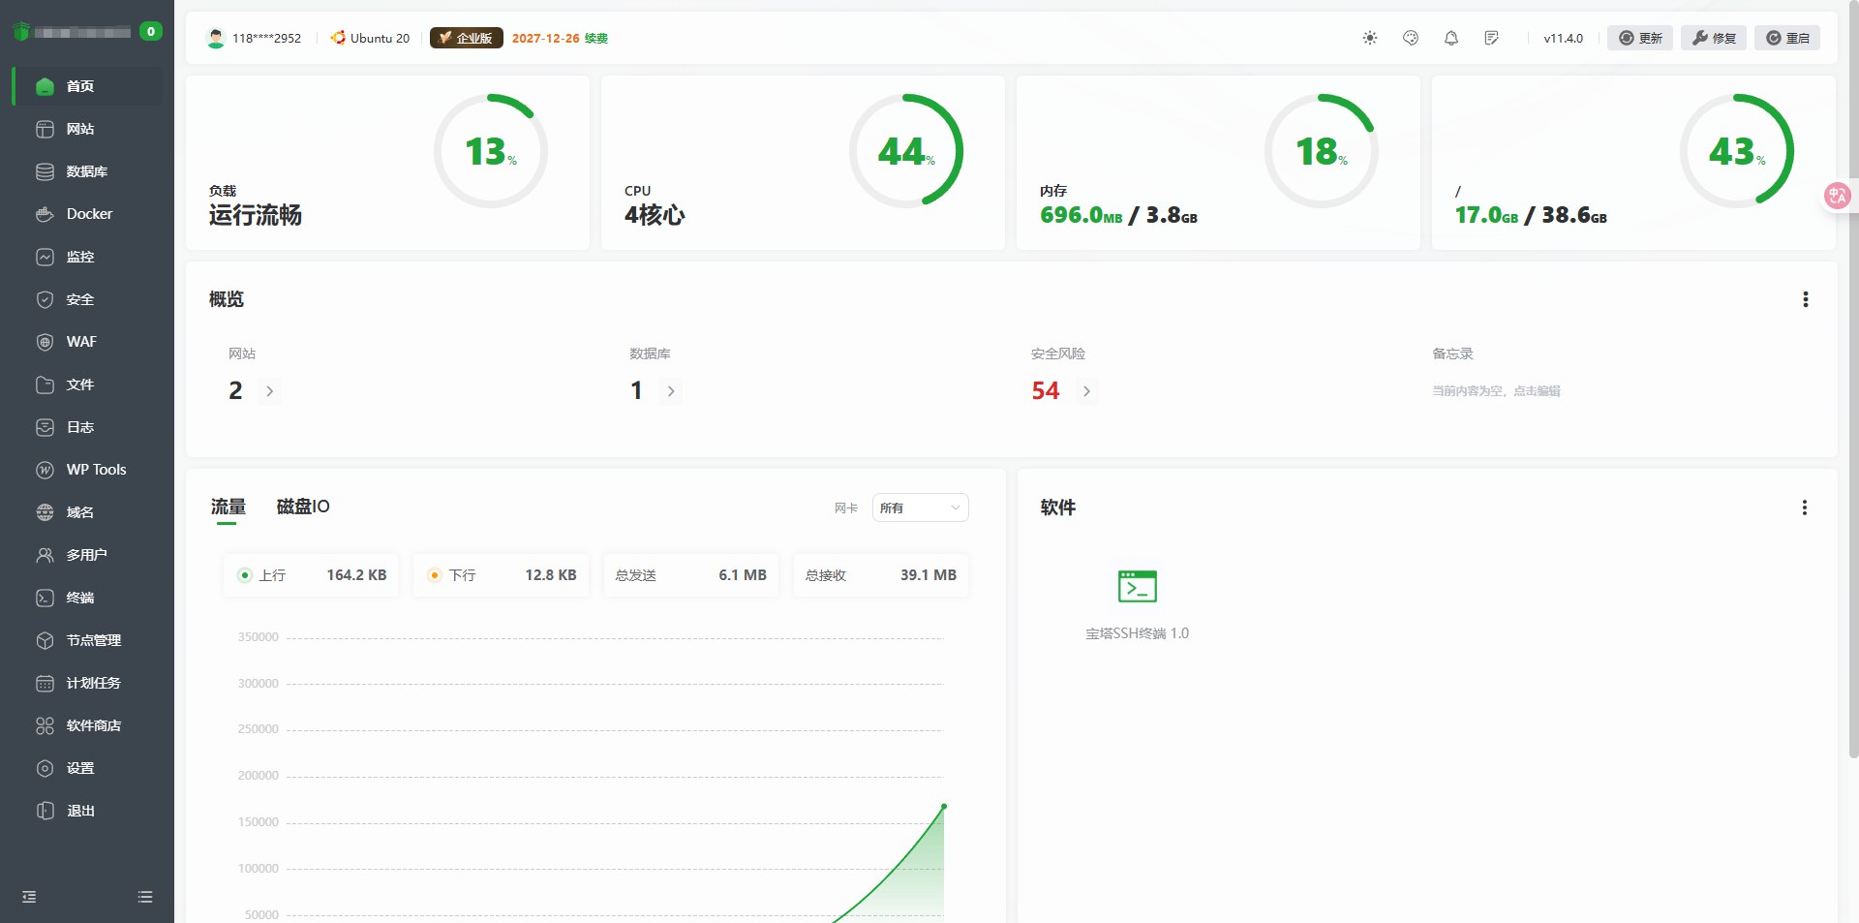Click the notification bell icon
The width and height of the screenshot is (1859, 923).
point(1450,38)
